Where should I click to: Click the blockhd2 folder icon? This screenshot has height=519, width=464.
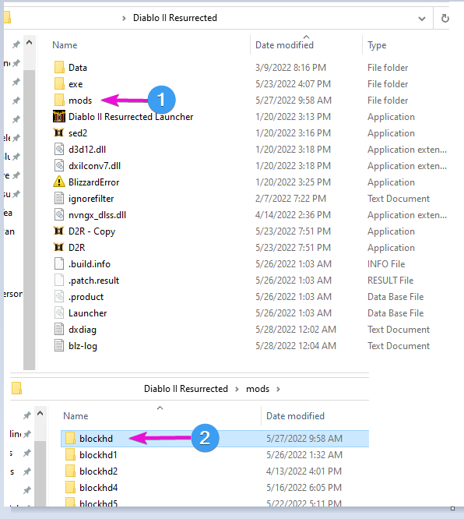point(70,471)
